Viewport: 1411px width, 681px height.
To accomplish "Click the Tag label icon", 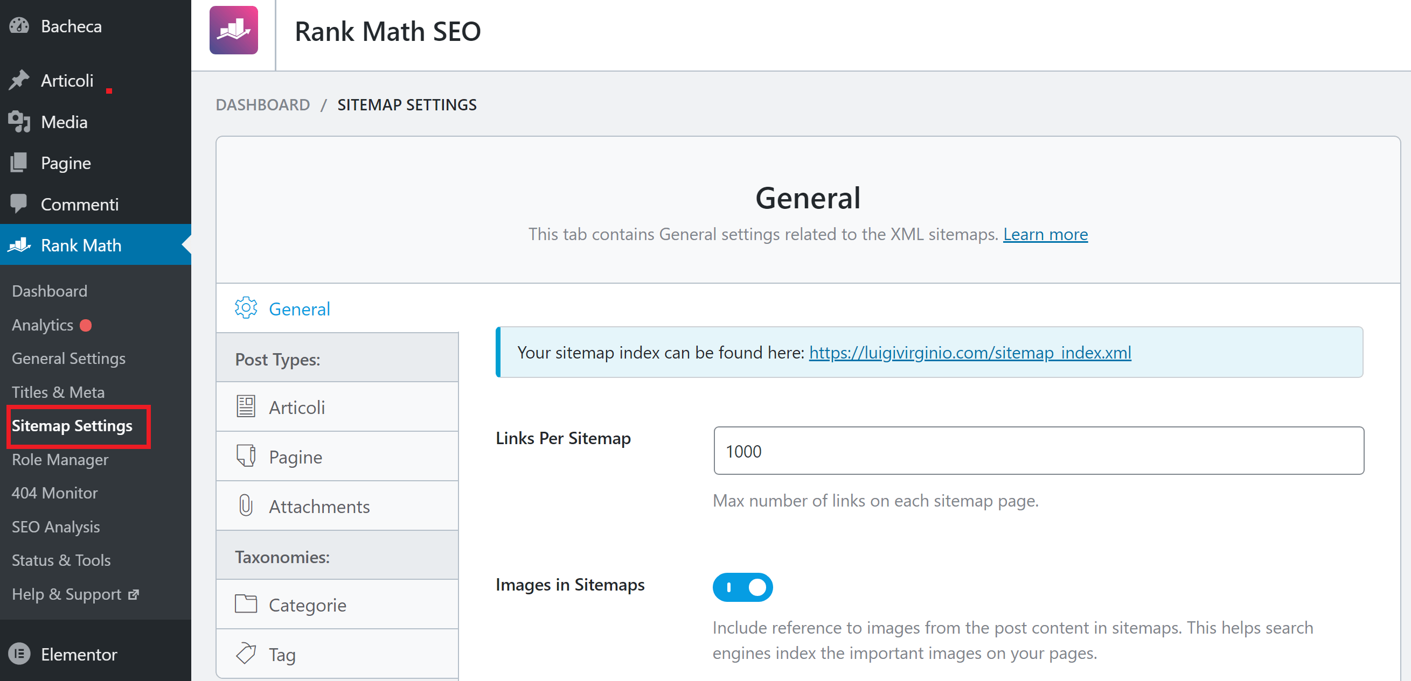I will (x=246, y=653).
